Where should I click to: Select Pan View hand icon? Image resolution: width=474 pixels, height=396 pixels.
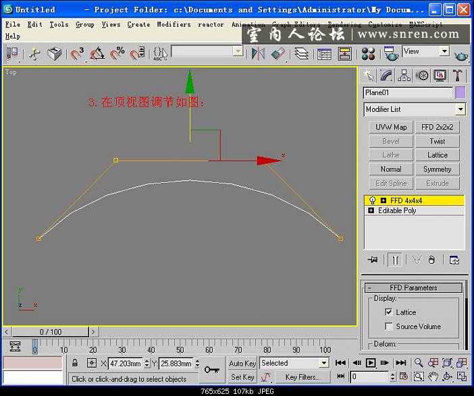(x=433, y=376)
